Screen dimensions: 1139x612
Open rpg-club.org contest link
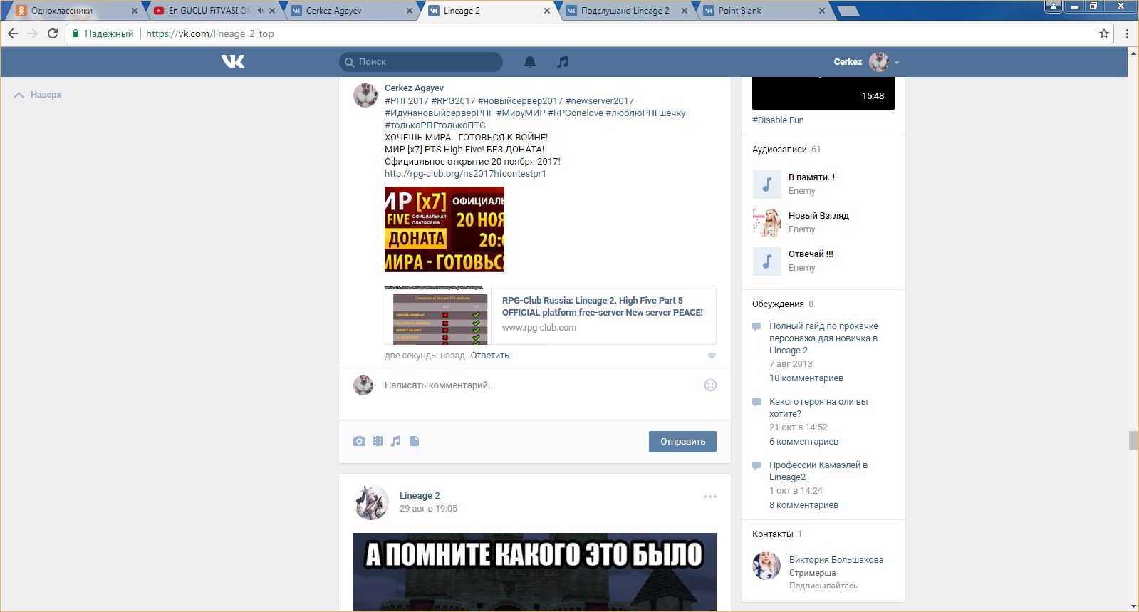(465, 174)
